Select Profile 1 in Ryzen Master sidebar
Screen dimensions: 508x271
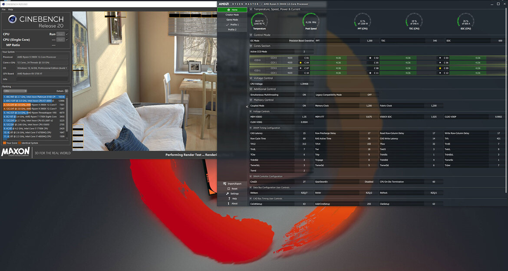pyautogui.click(x=232, y=25)
